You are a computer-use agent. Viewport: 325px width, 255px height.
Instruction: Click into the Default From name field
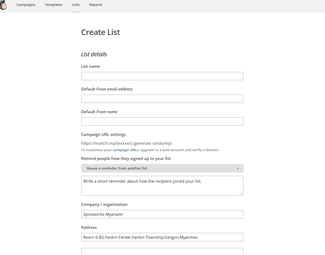tap(162, 121)
